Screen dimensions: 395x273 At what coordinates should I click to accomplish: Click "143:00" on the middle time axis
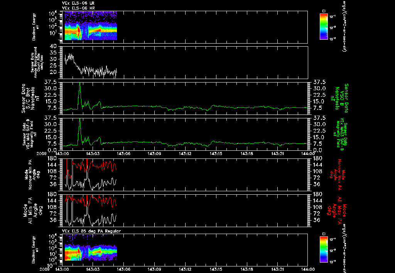coord(62,153)
